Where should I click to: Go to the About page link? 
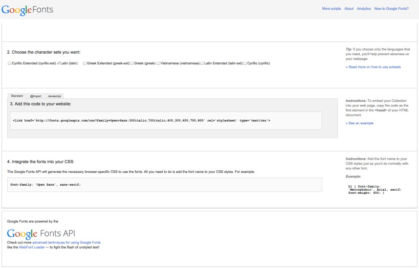[x=349, y=9]
